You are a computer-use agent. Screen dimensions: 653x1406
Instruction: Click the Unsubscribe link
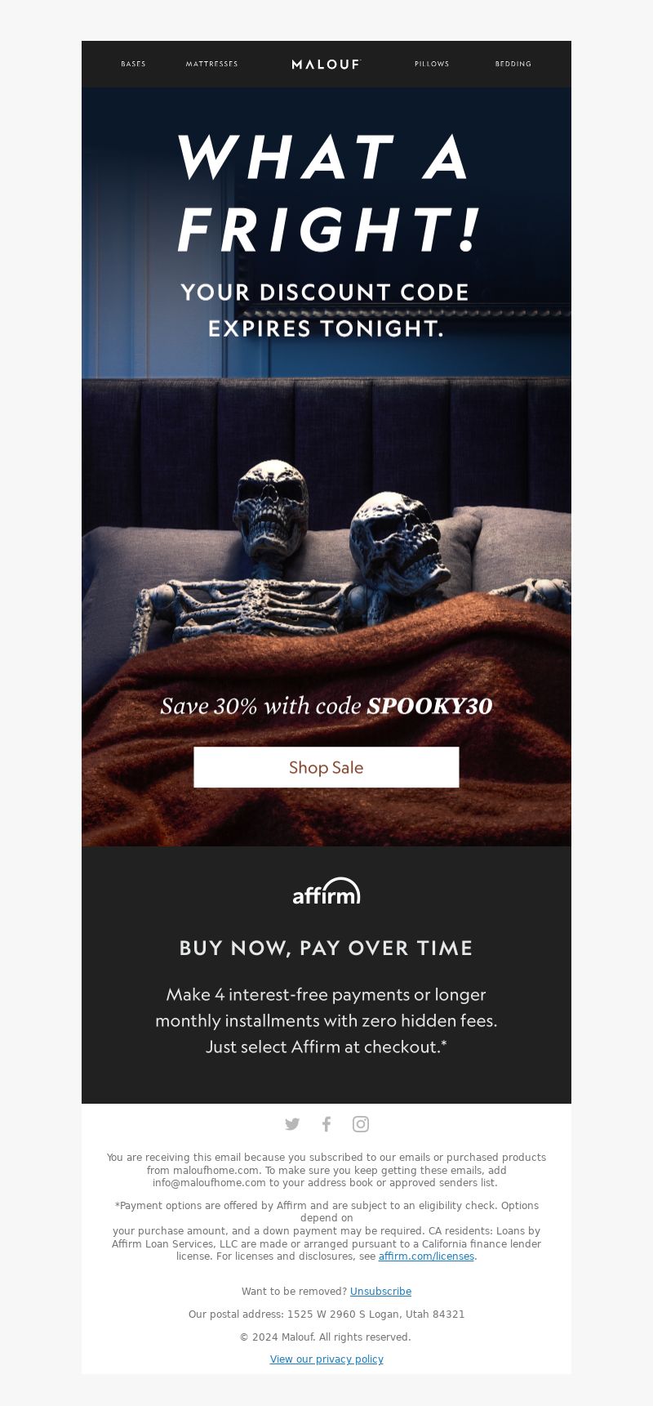pos(380,1292)
